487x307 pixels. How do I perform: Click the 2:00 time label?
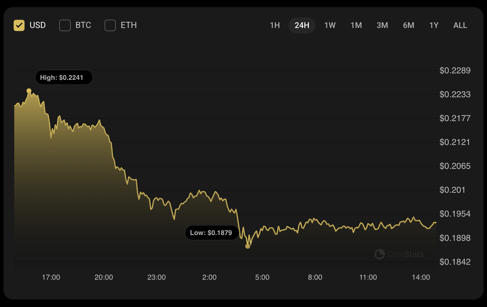209,277
